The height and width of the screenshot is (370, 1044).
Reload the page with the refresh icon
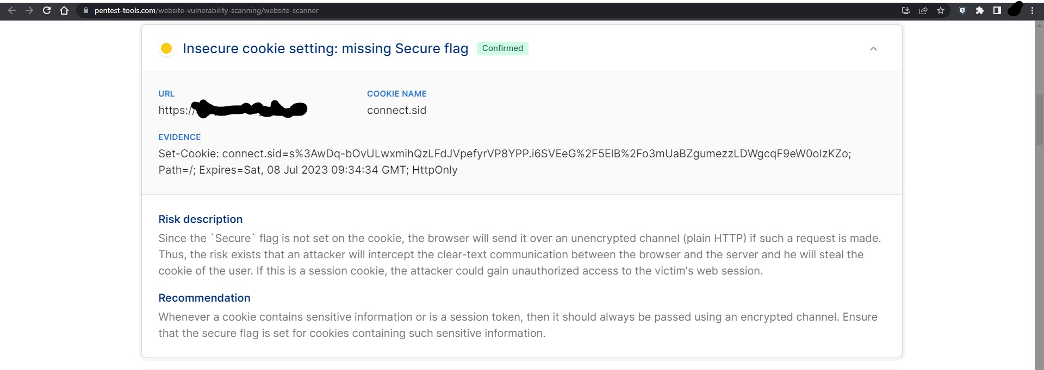(47, 10)
